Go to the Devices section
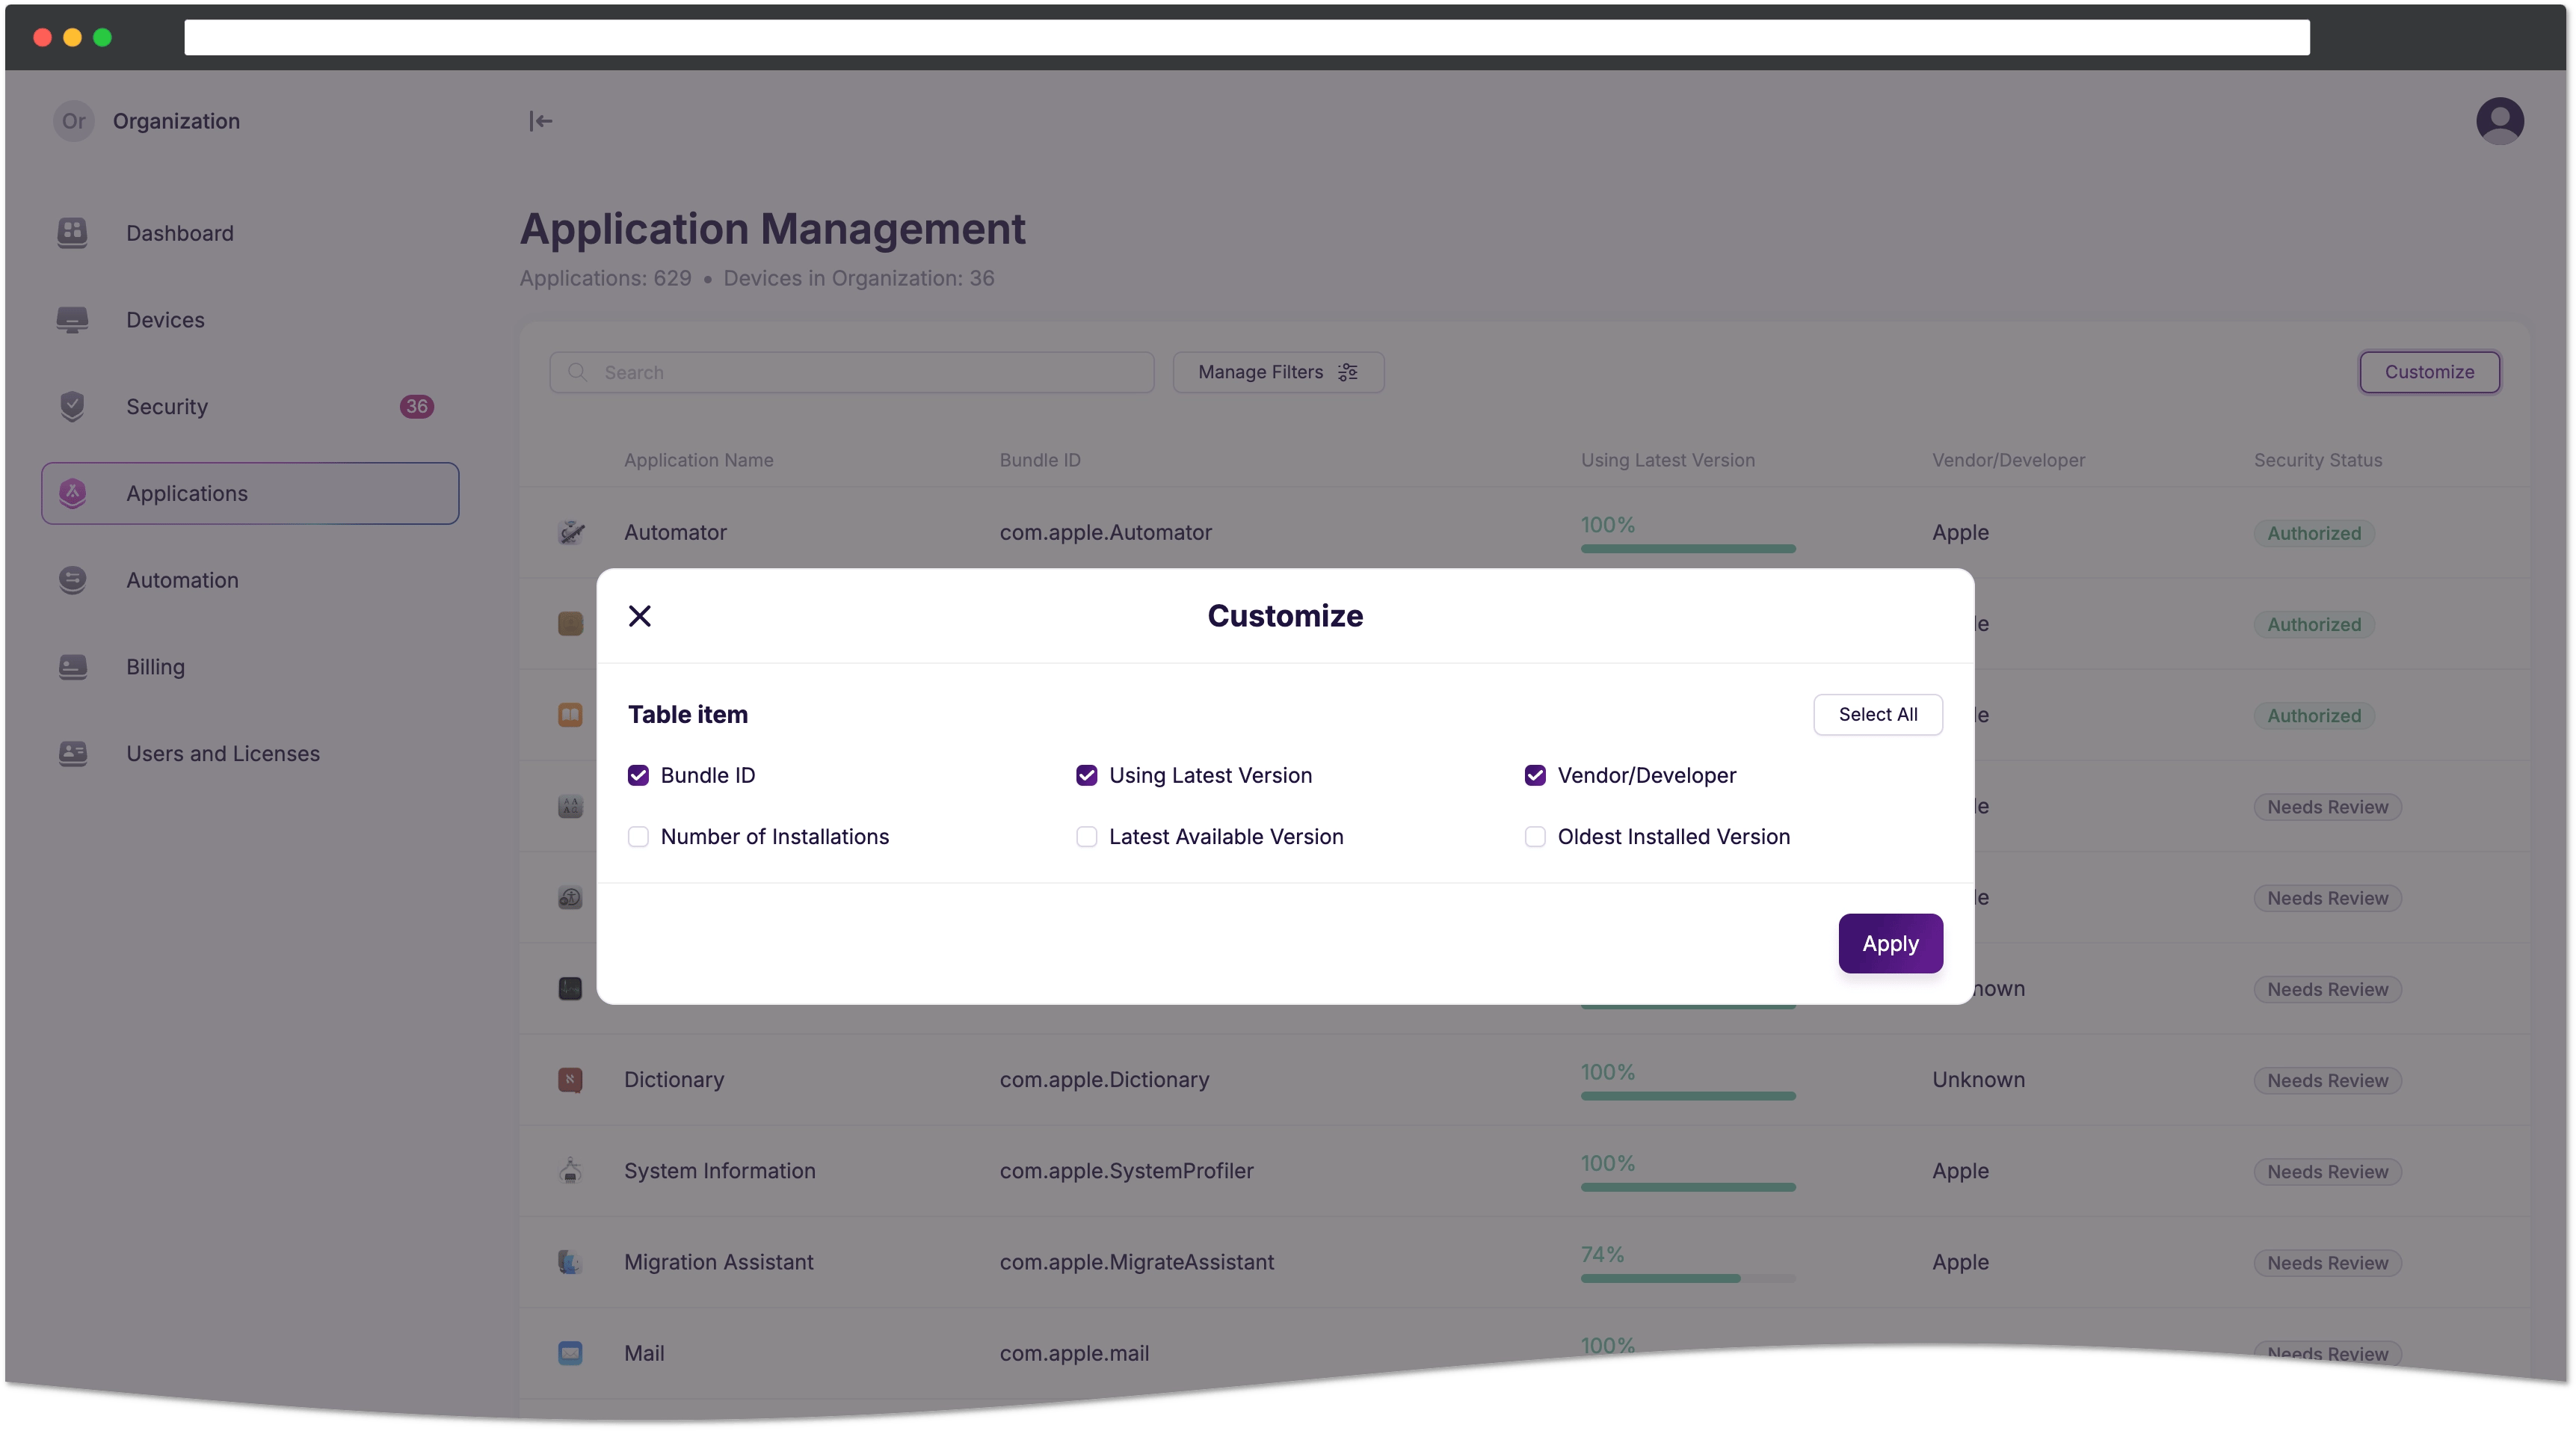The image size is (2576, 1431). click(250, 320)
